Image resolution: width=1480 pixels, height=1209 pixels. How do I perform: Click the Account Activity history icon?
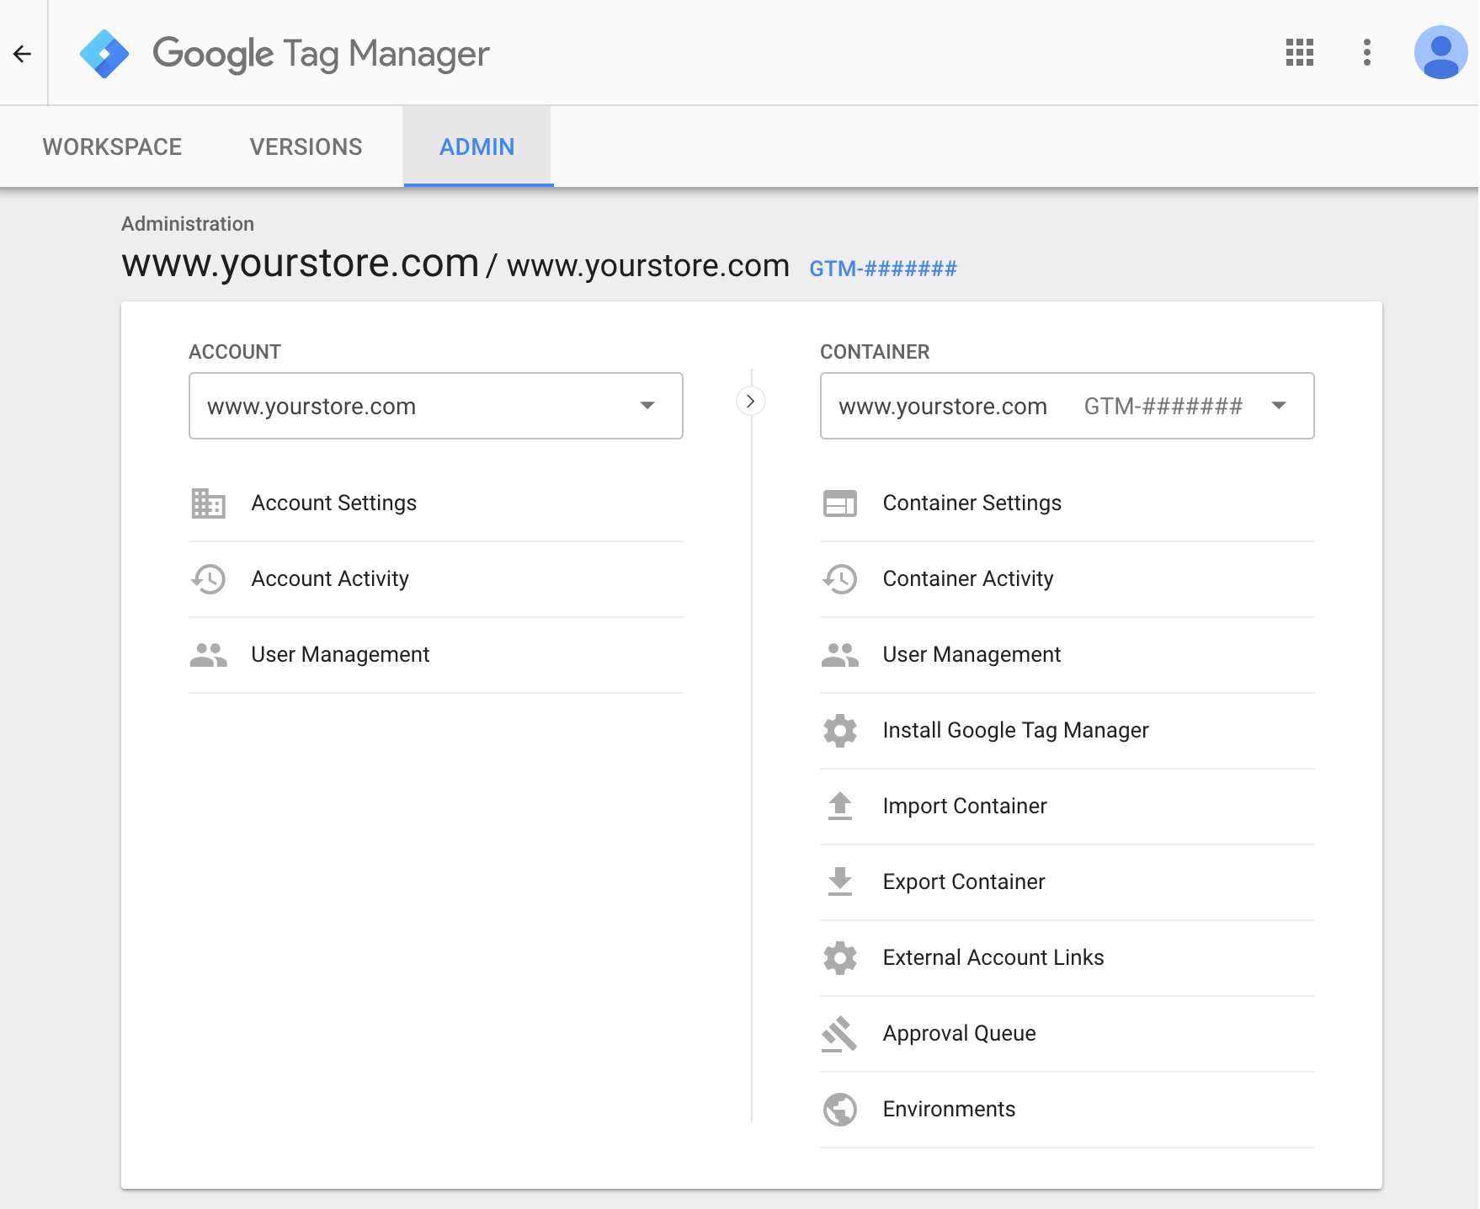coord(208,579)
